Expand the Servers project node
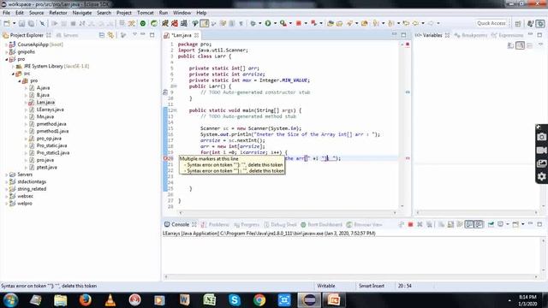This screenshot has height=308, width=548. 6,175
